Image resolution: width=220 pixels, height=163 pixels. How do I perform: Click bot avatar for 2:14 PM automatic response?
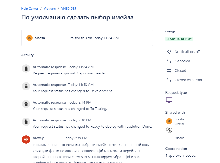click(x=26, y=104)
